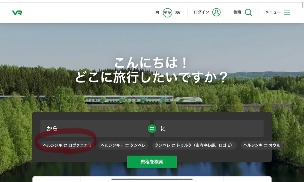Open the ログイン link

pyautogui.click(x=202, y=12)
